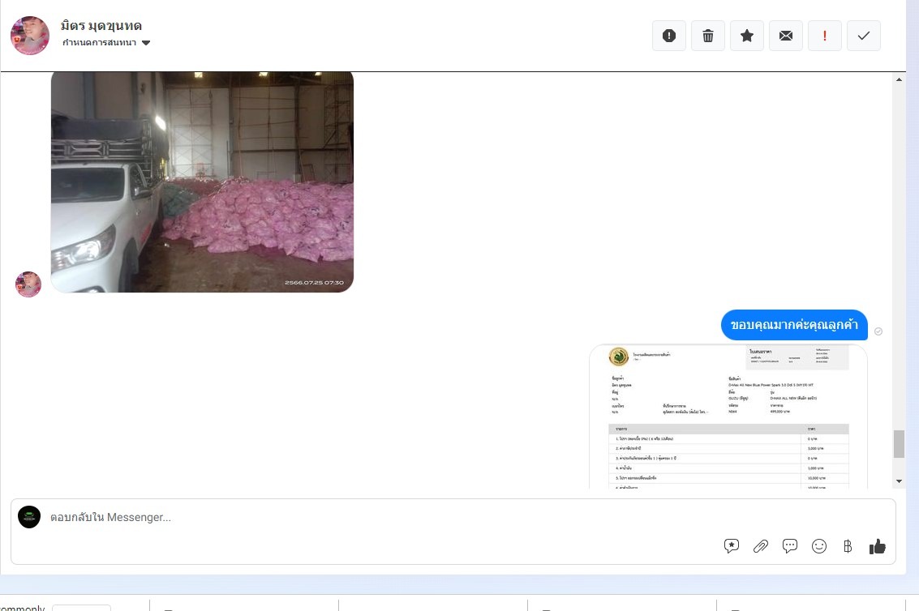Click the chat scrollbar down arrow
The height and width of the screenshot is (611, 919).
(899, 481)
